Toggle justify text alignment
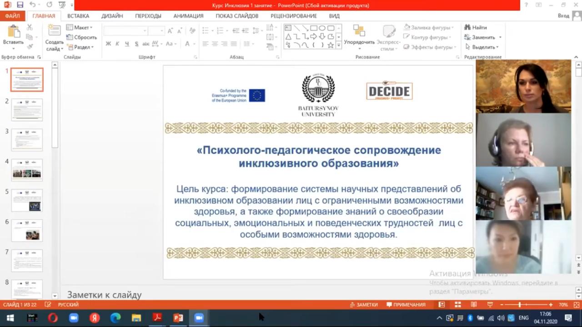 [234, 44]
